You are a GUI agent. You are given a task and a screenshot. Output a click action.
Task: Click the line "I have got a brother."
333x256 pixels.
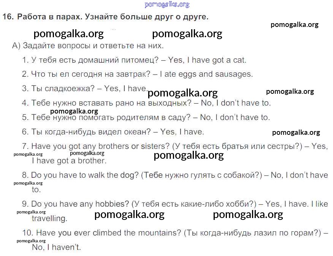[69, 161]
